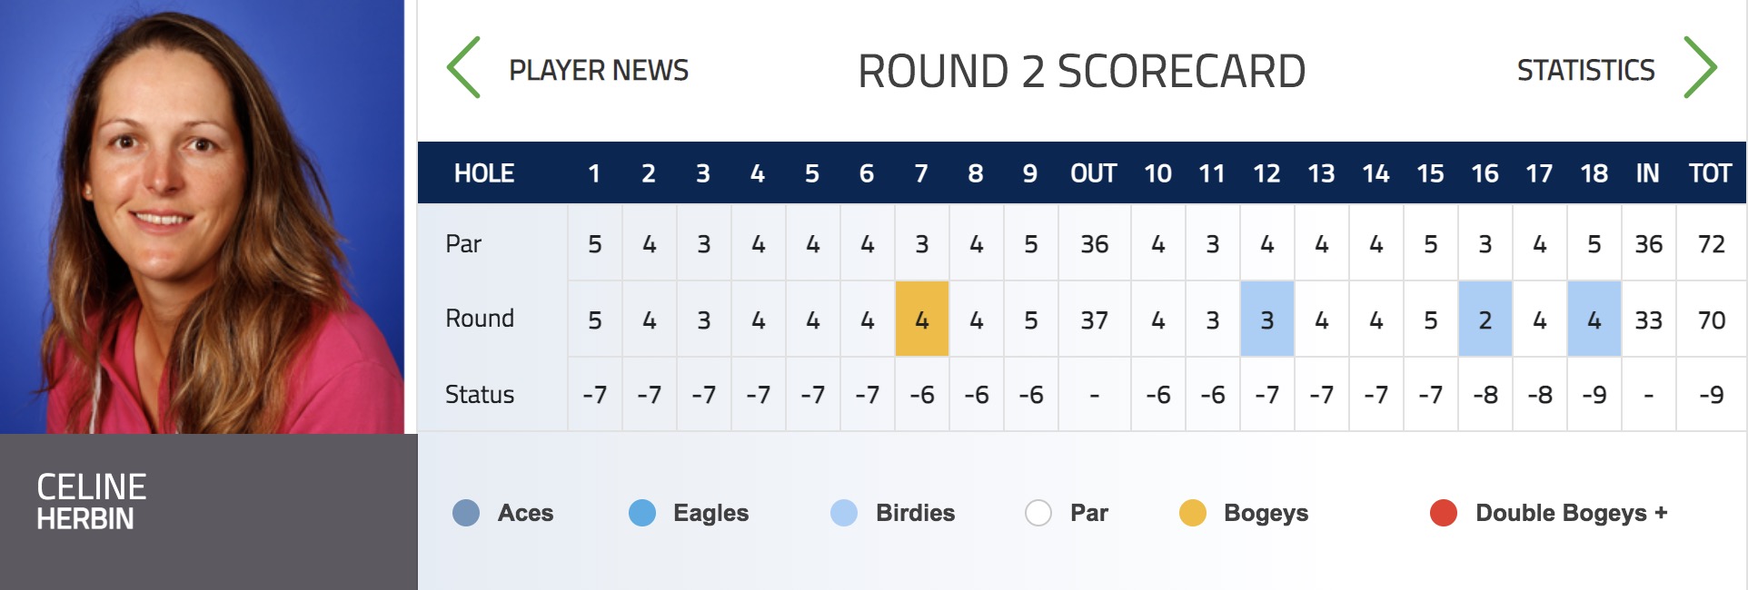Click the Celine Herbin player photo

pyautogui.click(x=202, y=217)
